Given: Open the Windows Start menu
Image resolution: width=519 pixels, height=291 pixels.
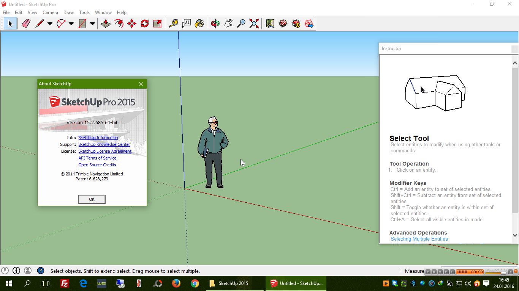Looking at the screenshot, I should 9,283.
